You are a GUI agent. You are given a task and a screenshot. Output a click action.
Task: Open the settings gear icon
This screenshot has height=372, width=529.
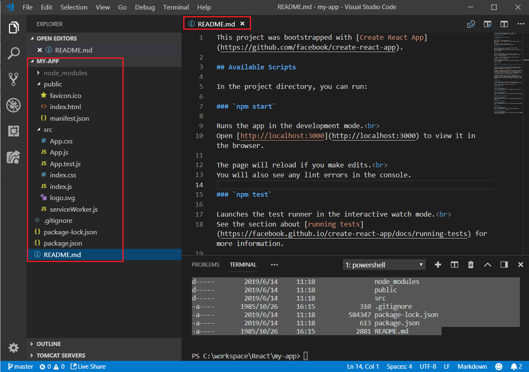(14, 348)
